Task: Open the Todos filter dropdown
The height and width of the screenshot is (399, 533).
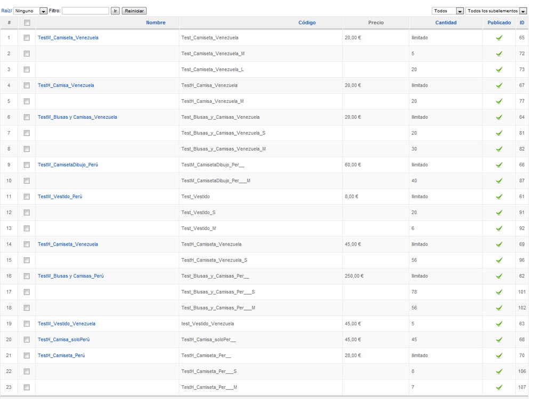Action: [447, 11]
